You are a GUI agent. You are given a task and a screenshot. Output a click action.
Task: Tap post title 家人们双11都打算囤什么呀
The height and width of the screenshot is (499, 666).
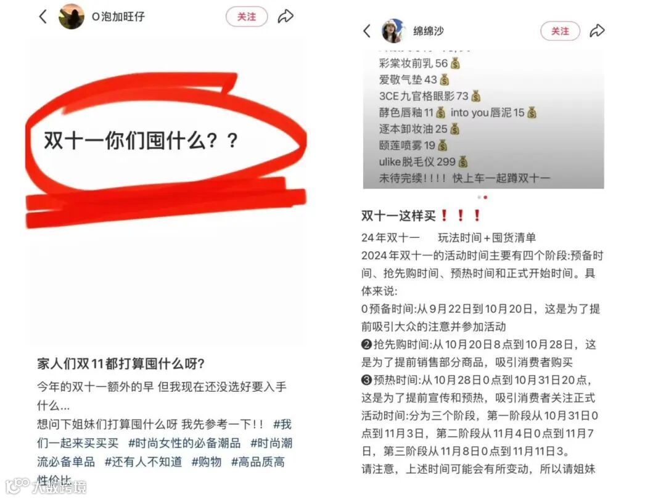click(121, 363)
